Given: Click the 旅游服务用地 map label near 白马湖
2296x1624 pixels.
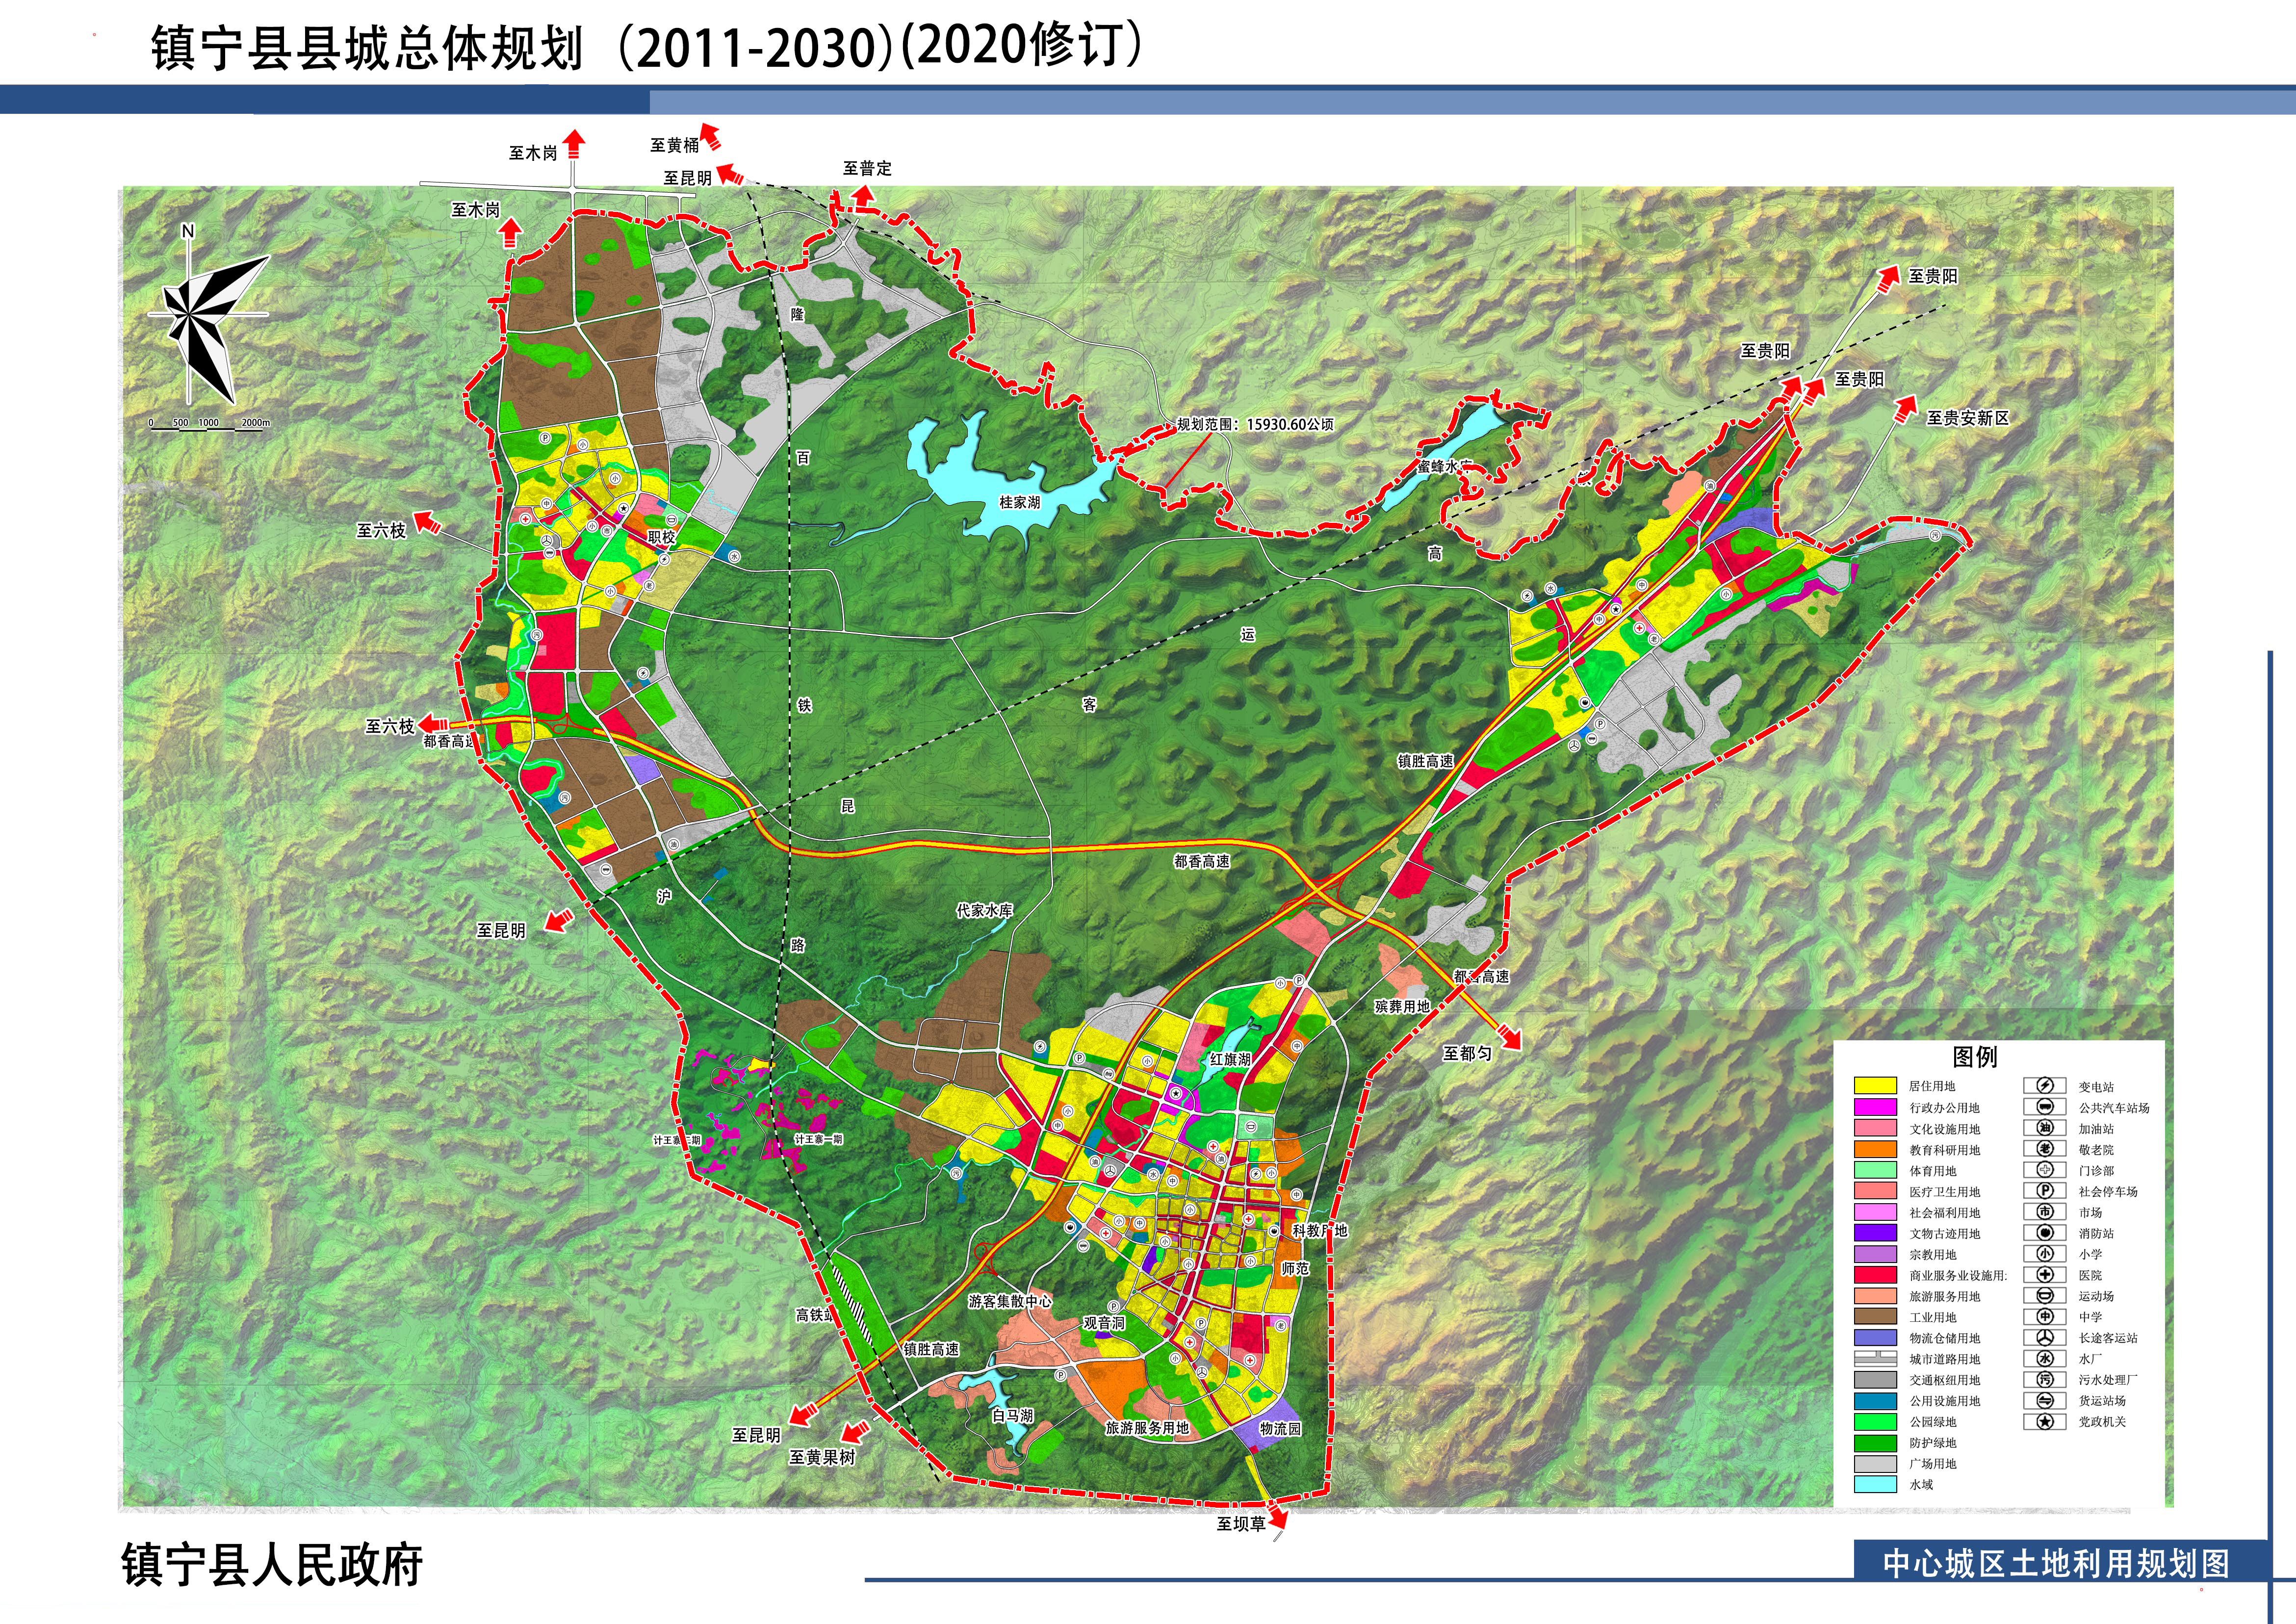Looking at the screenshot, I should click(x=1147, y=1428).
